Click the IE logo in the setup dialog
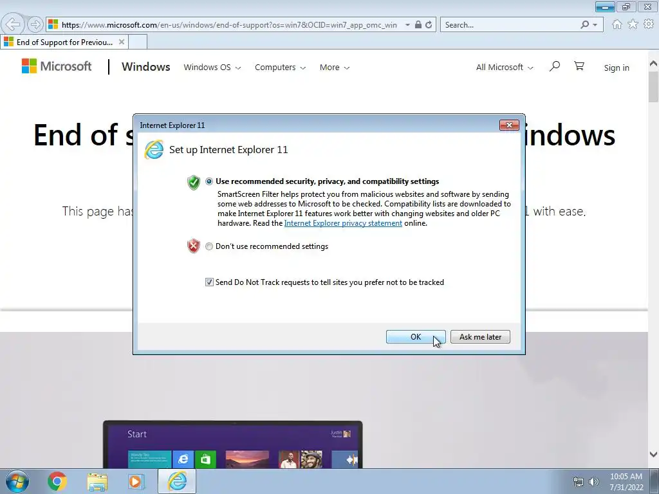Image resolution: width=659 pixels, height=494 pixels. tap(154, 149)
